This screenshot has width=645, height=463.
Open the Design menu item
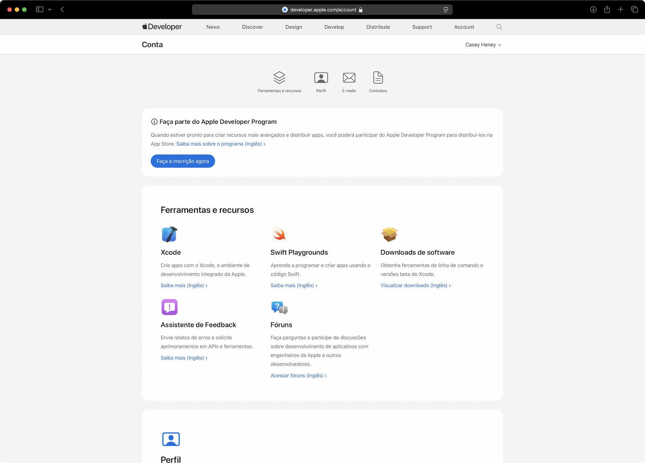point(294,27)
